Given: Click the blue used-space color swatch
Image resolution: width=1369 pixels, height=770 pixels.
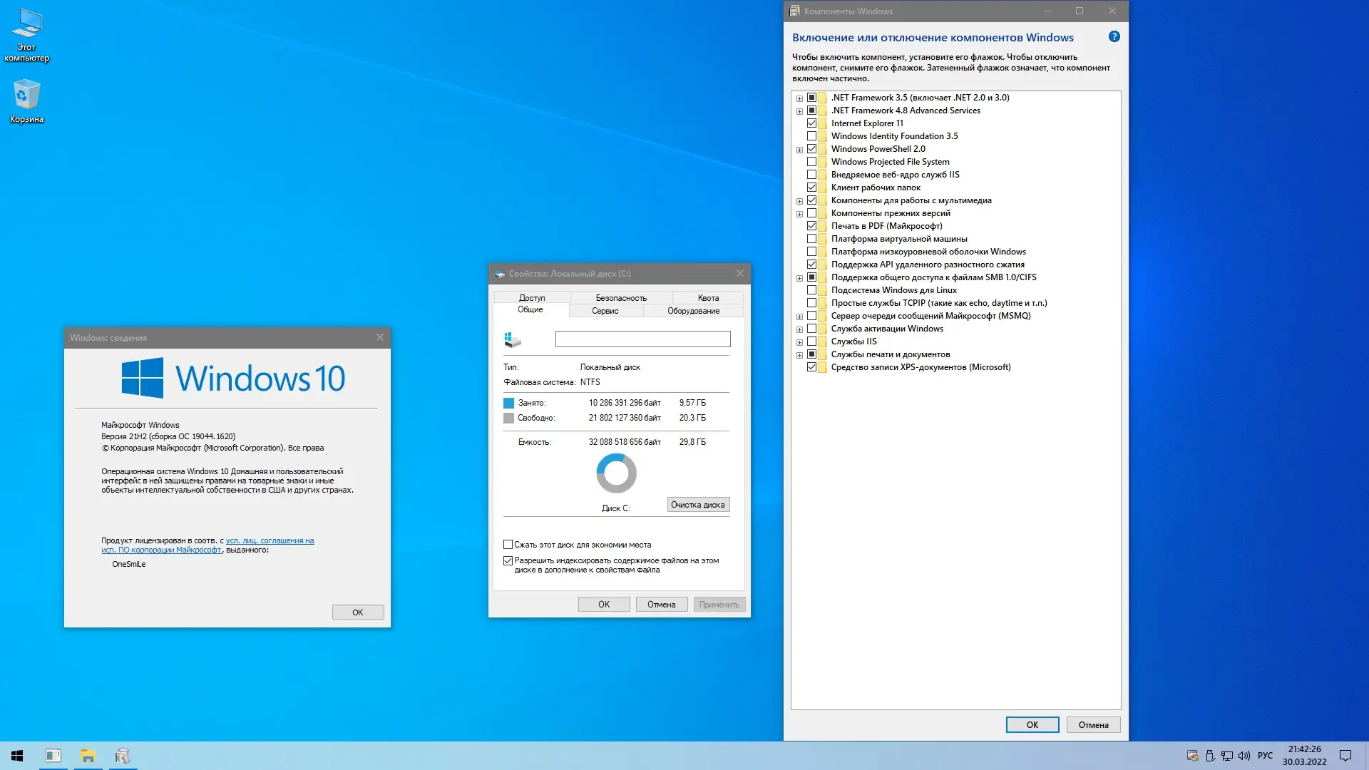Looking at the screenshot, I should pos(508,404).
